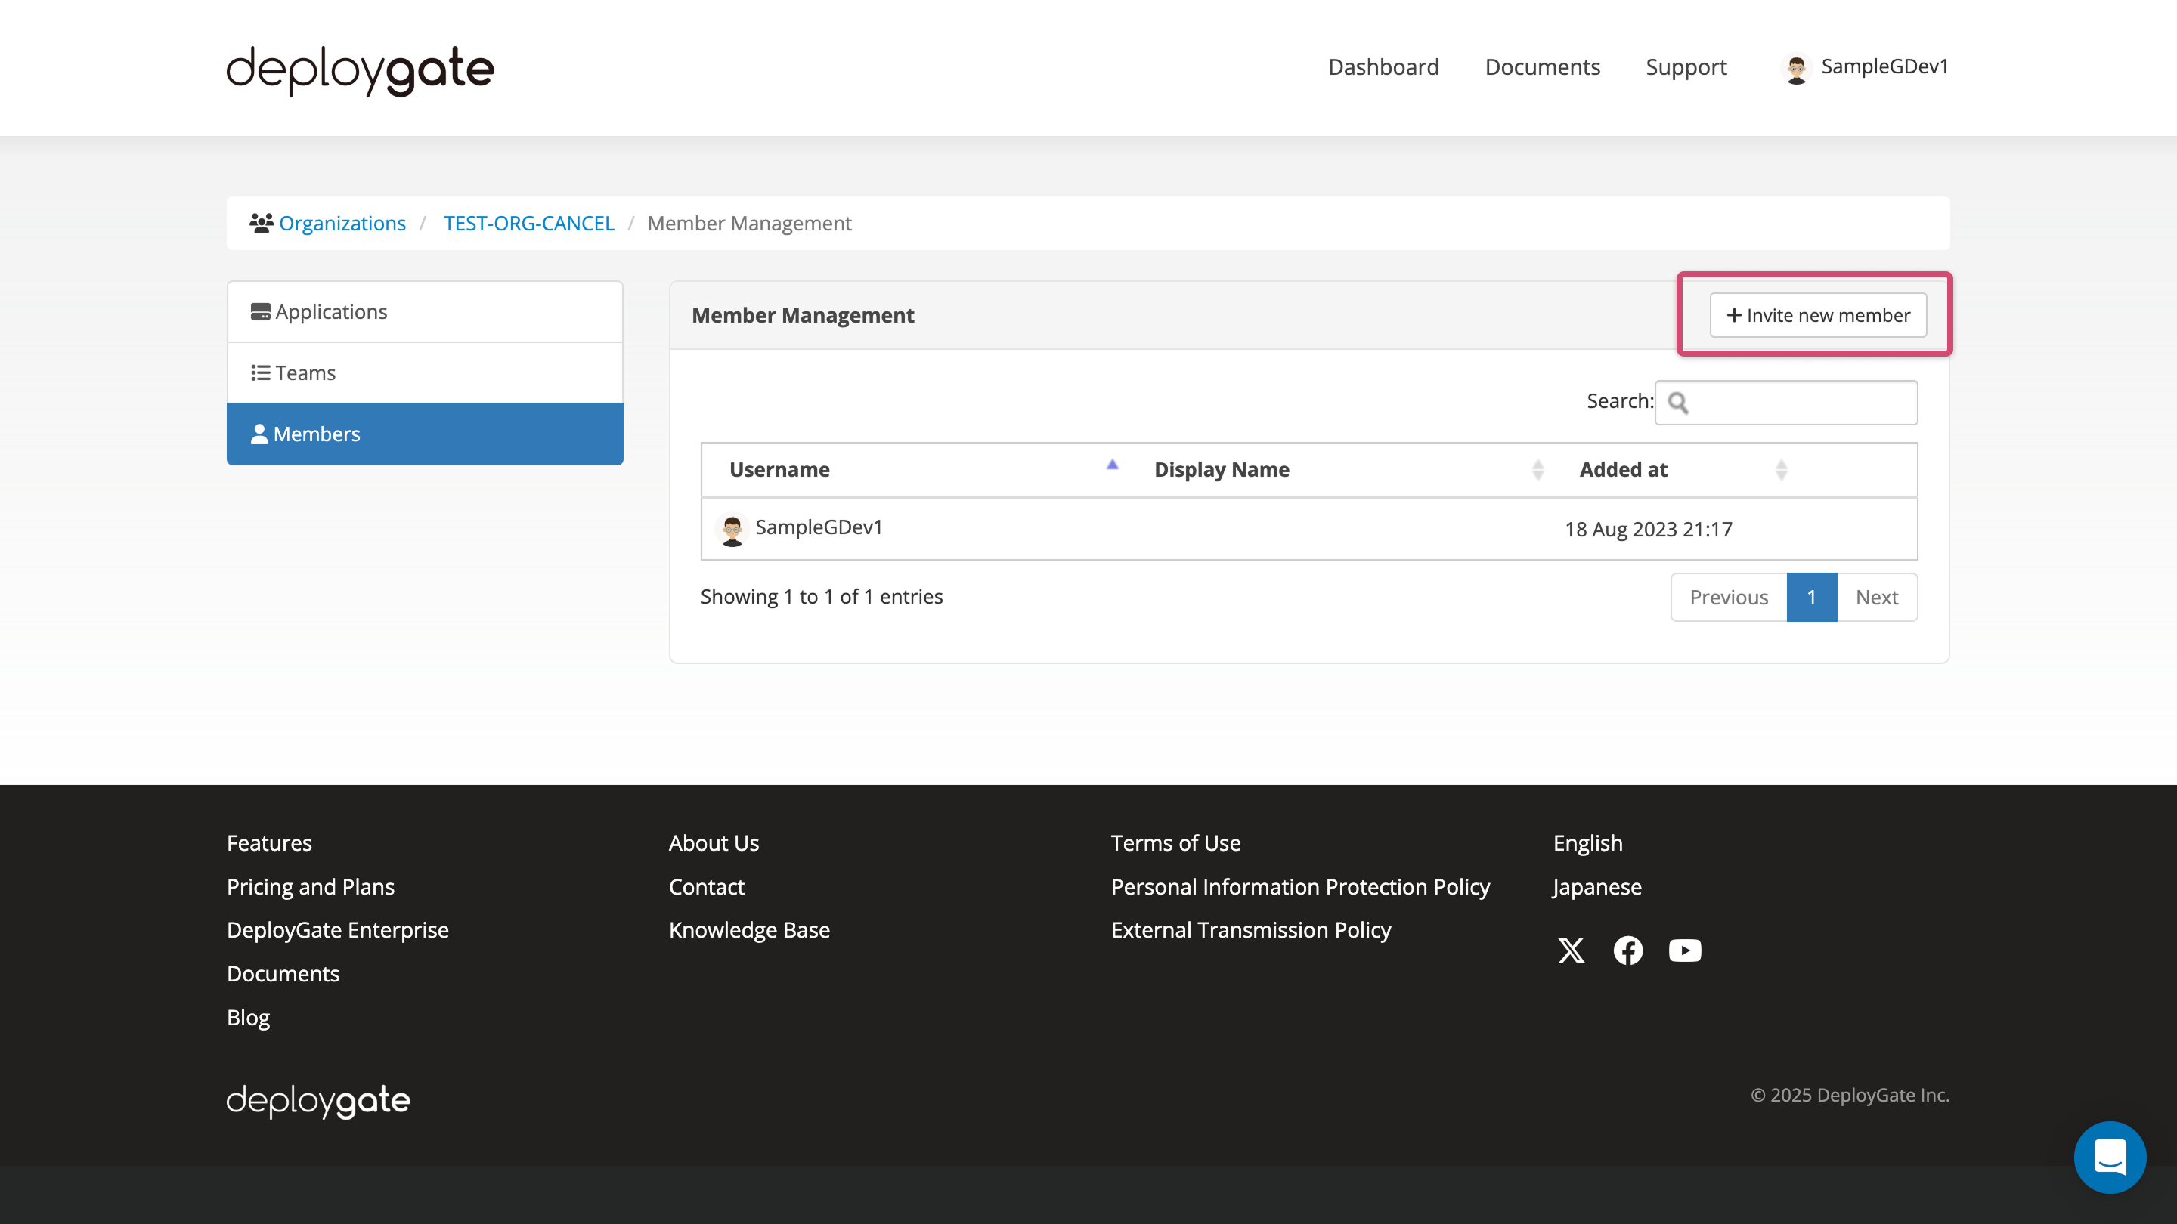Open the Dashboard menu item
The image size is (2177, 1224).
click(1383, 66)
